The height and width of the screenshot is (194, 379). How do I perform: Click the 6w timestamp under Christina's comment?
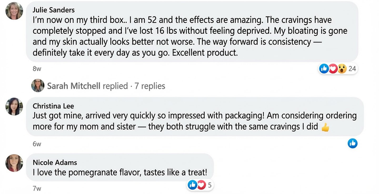[37, 144]
